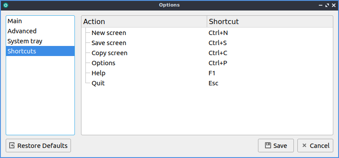Click the Restore Defaults arrow icon

point(12,145)
